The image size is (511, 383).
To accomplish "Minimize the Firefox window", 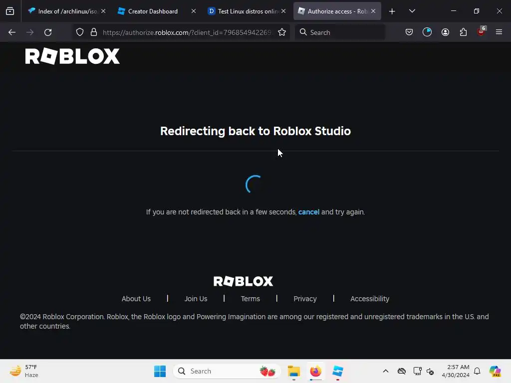I will (454, 11).
